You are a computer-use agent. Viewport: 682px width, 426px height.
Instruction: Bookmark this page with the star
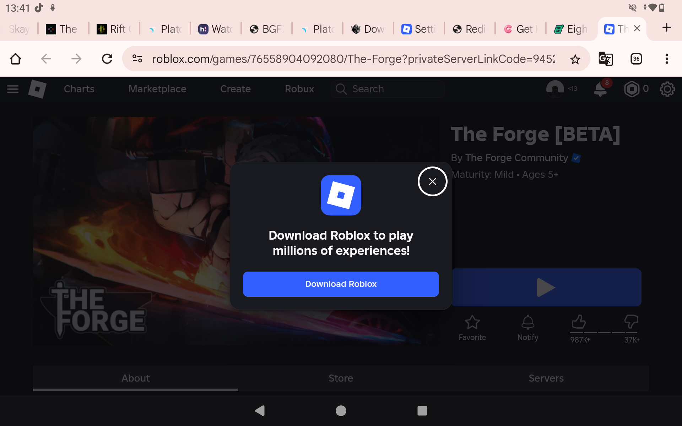click(x=575, y=59)
